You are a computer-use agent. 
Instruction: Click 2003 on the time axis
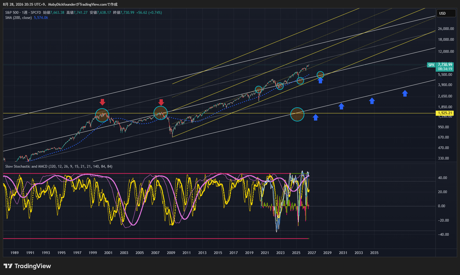pyautogui.click(x=124, y=253)
